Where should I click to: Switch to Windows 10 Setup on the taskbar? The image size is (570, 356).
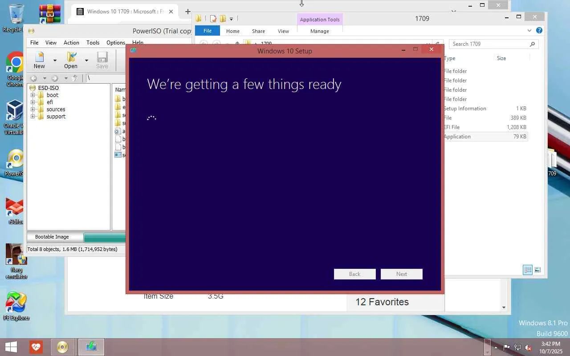(91, 347)
